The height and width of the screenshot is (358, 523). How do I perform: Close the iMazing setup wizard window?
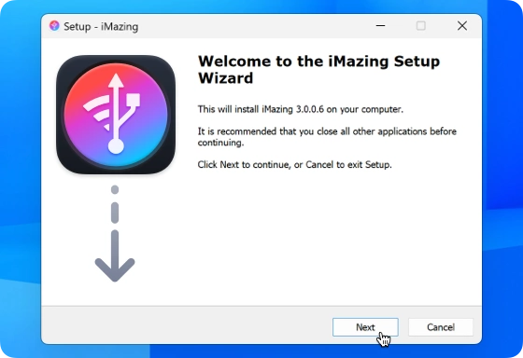click(462, 26)
